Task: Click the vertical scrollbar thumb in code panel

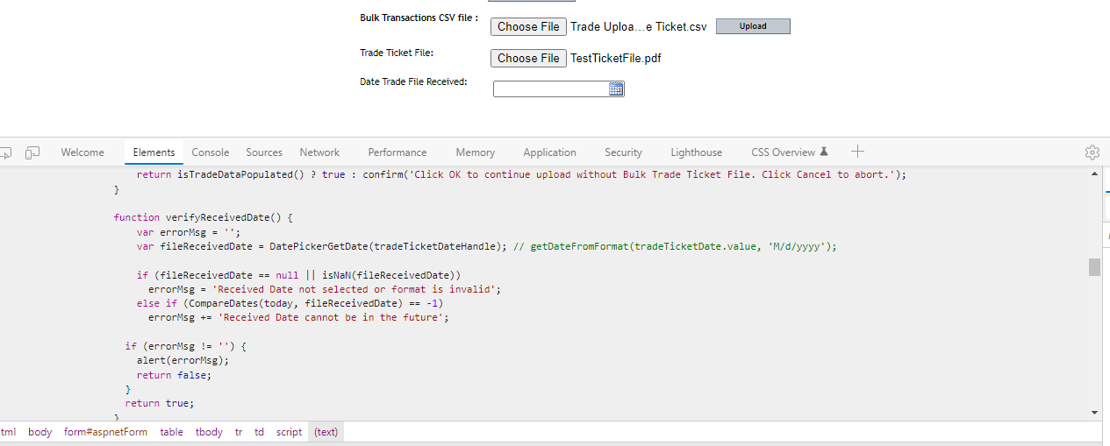Action: click(x=1094, y=267)
